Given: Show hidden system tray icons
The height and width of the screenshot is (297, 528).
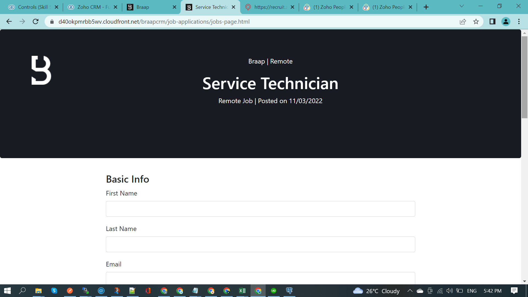Looking at the screenshot, I should coord(410,291).
